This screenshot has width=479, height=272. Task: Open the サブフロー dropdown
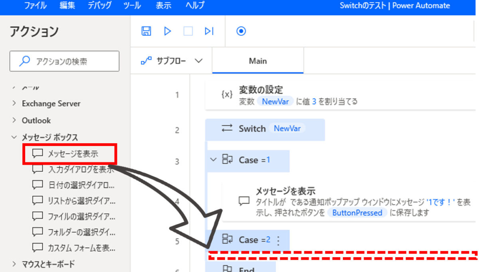pyautogui.click(x=172, y=61)
